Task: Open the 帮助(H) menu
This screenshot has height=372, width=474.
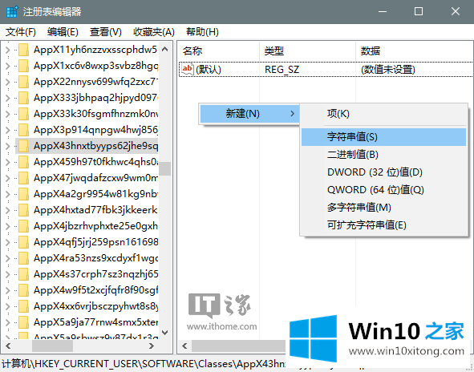Action: pyautogui.click(x=202, y=32)
